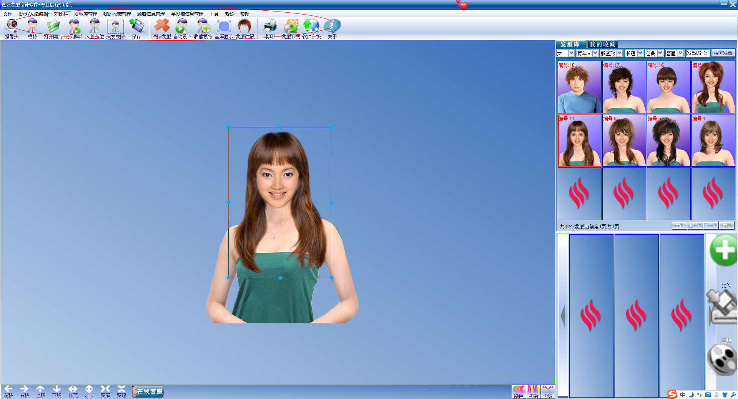The width and height of the screenshot is (738, 399).
Task: Open the 发型库管理 menu
Action: tap(86, 14)
